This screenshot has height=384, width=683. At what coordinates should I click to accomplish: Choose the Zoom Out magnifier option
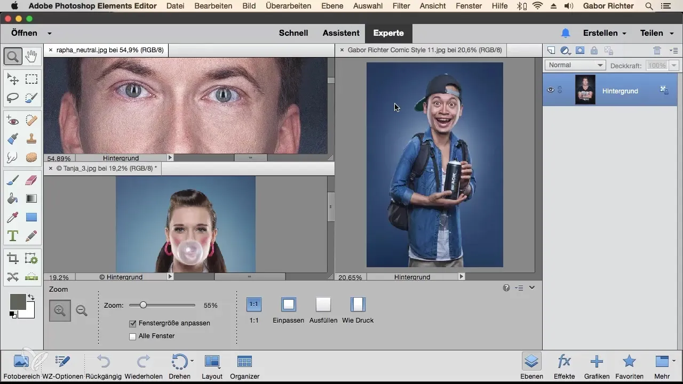[82, 310]
